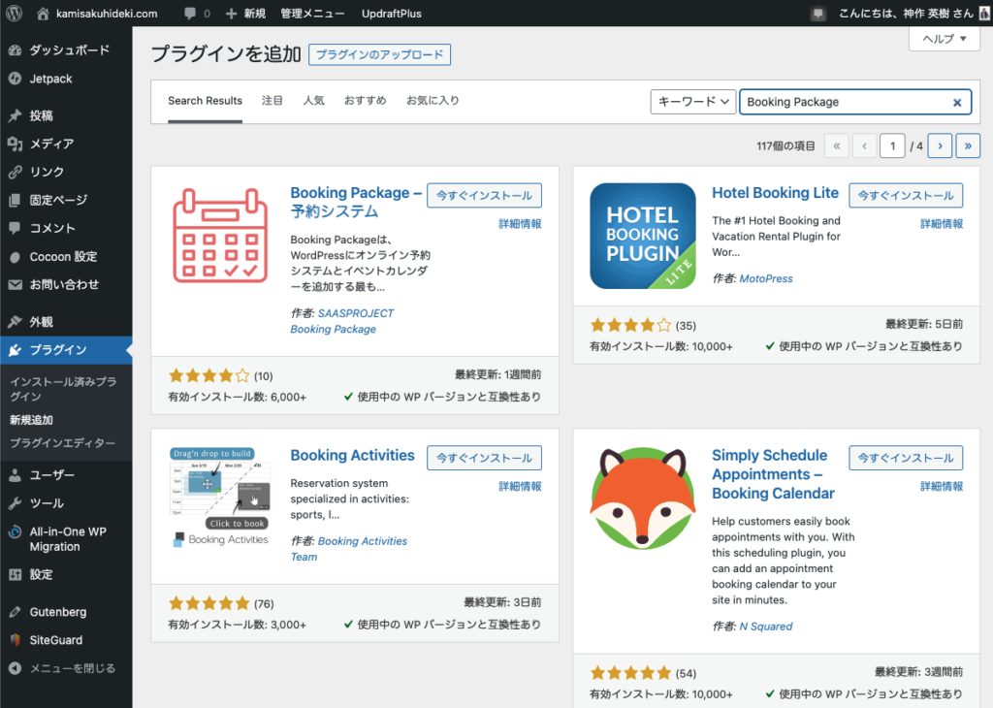Screen dimensions: 993x708
Task: Switch to the 注目 tab
Action: (272, 101)
